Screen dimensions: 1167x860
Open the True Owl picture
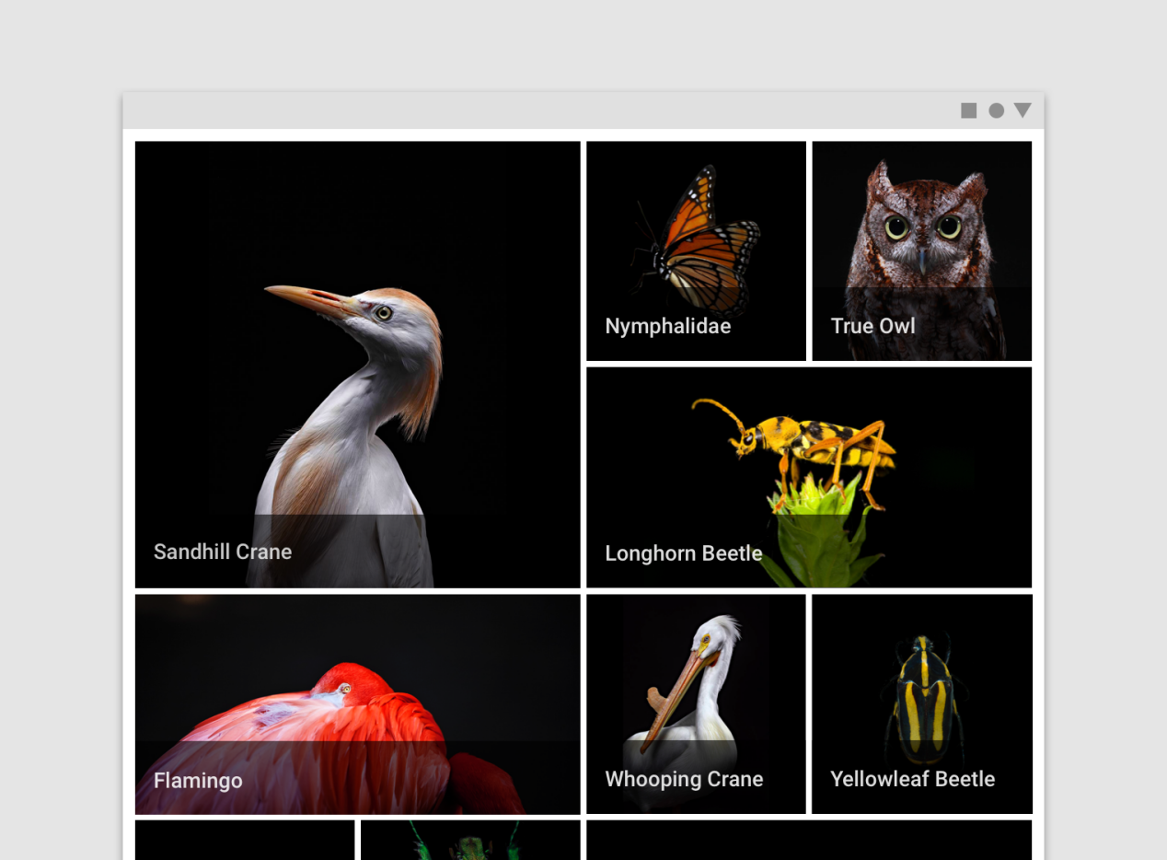point(921,230)
